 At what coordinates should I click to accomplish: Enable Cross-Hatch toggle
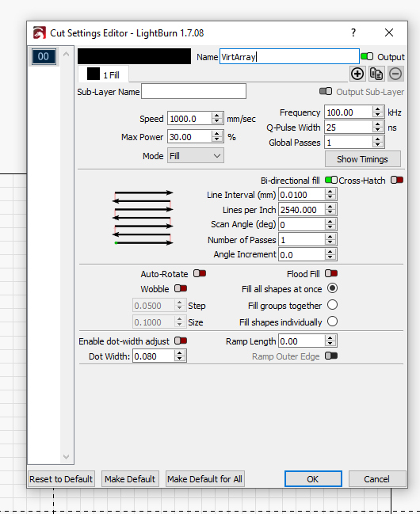(397, 180)
